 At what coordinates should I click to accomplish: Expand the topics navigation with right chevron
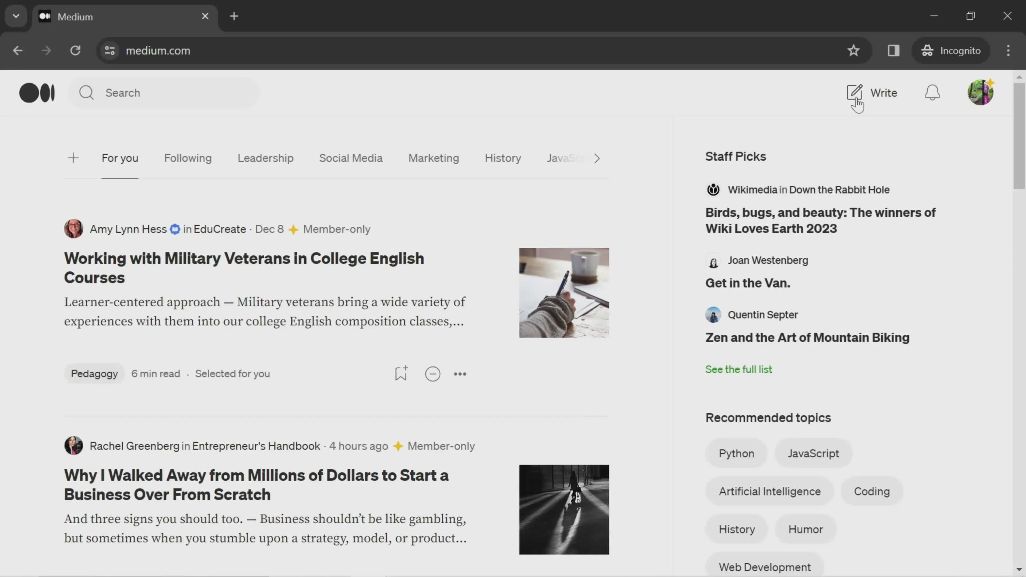pyautogui.click(x=597, y=158)
